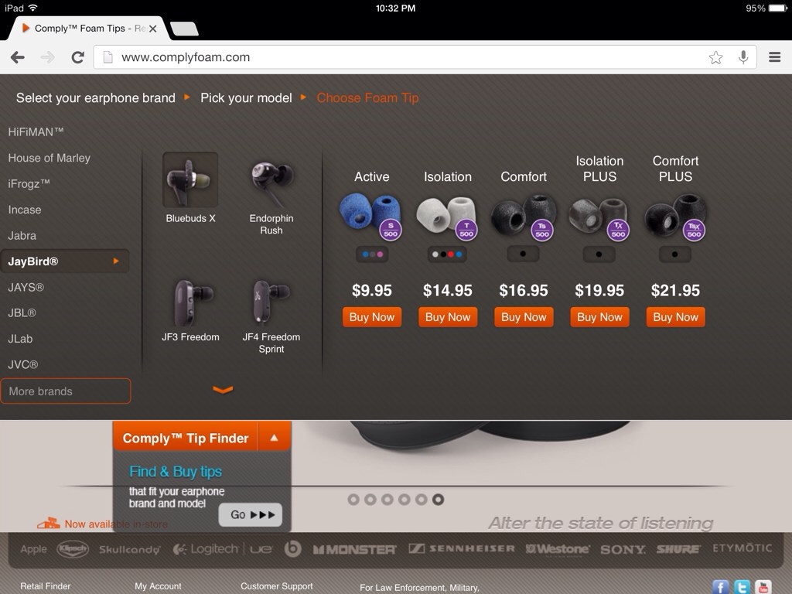This screenshot has width=792, height=594.
Task: Click the Comply Tip Finder header
Action: coord(186,438)
